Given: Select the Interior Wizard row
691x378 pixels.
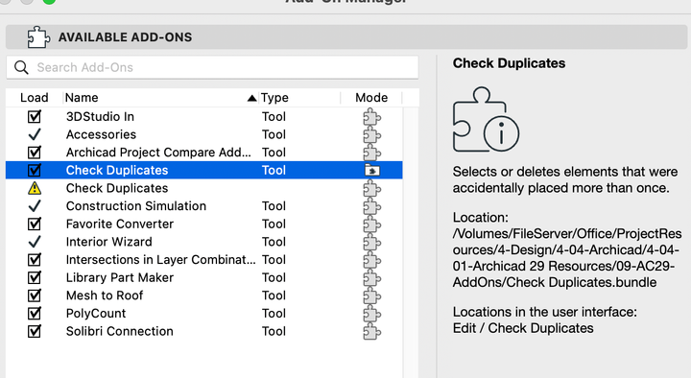Looking at the screenshot, I should pyautogui.click(x=204, y=242).
